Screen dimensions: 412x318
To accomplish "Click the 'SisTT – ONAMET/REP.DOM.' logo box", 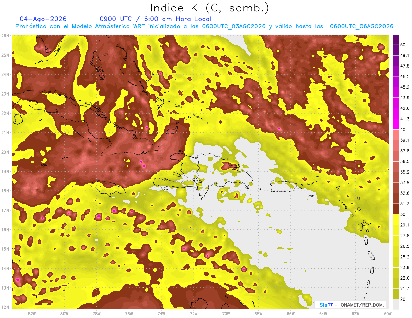I will (x=350, y=305).
